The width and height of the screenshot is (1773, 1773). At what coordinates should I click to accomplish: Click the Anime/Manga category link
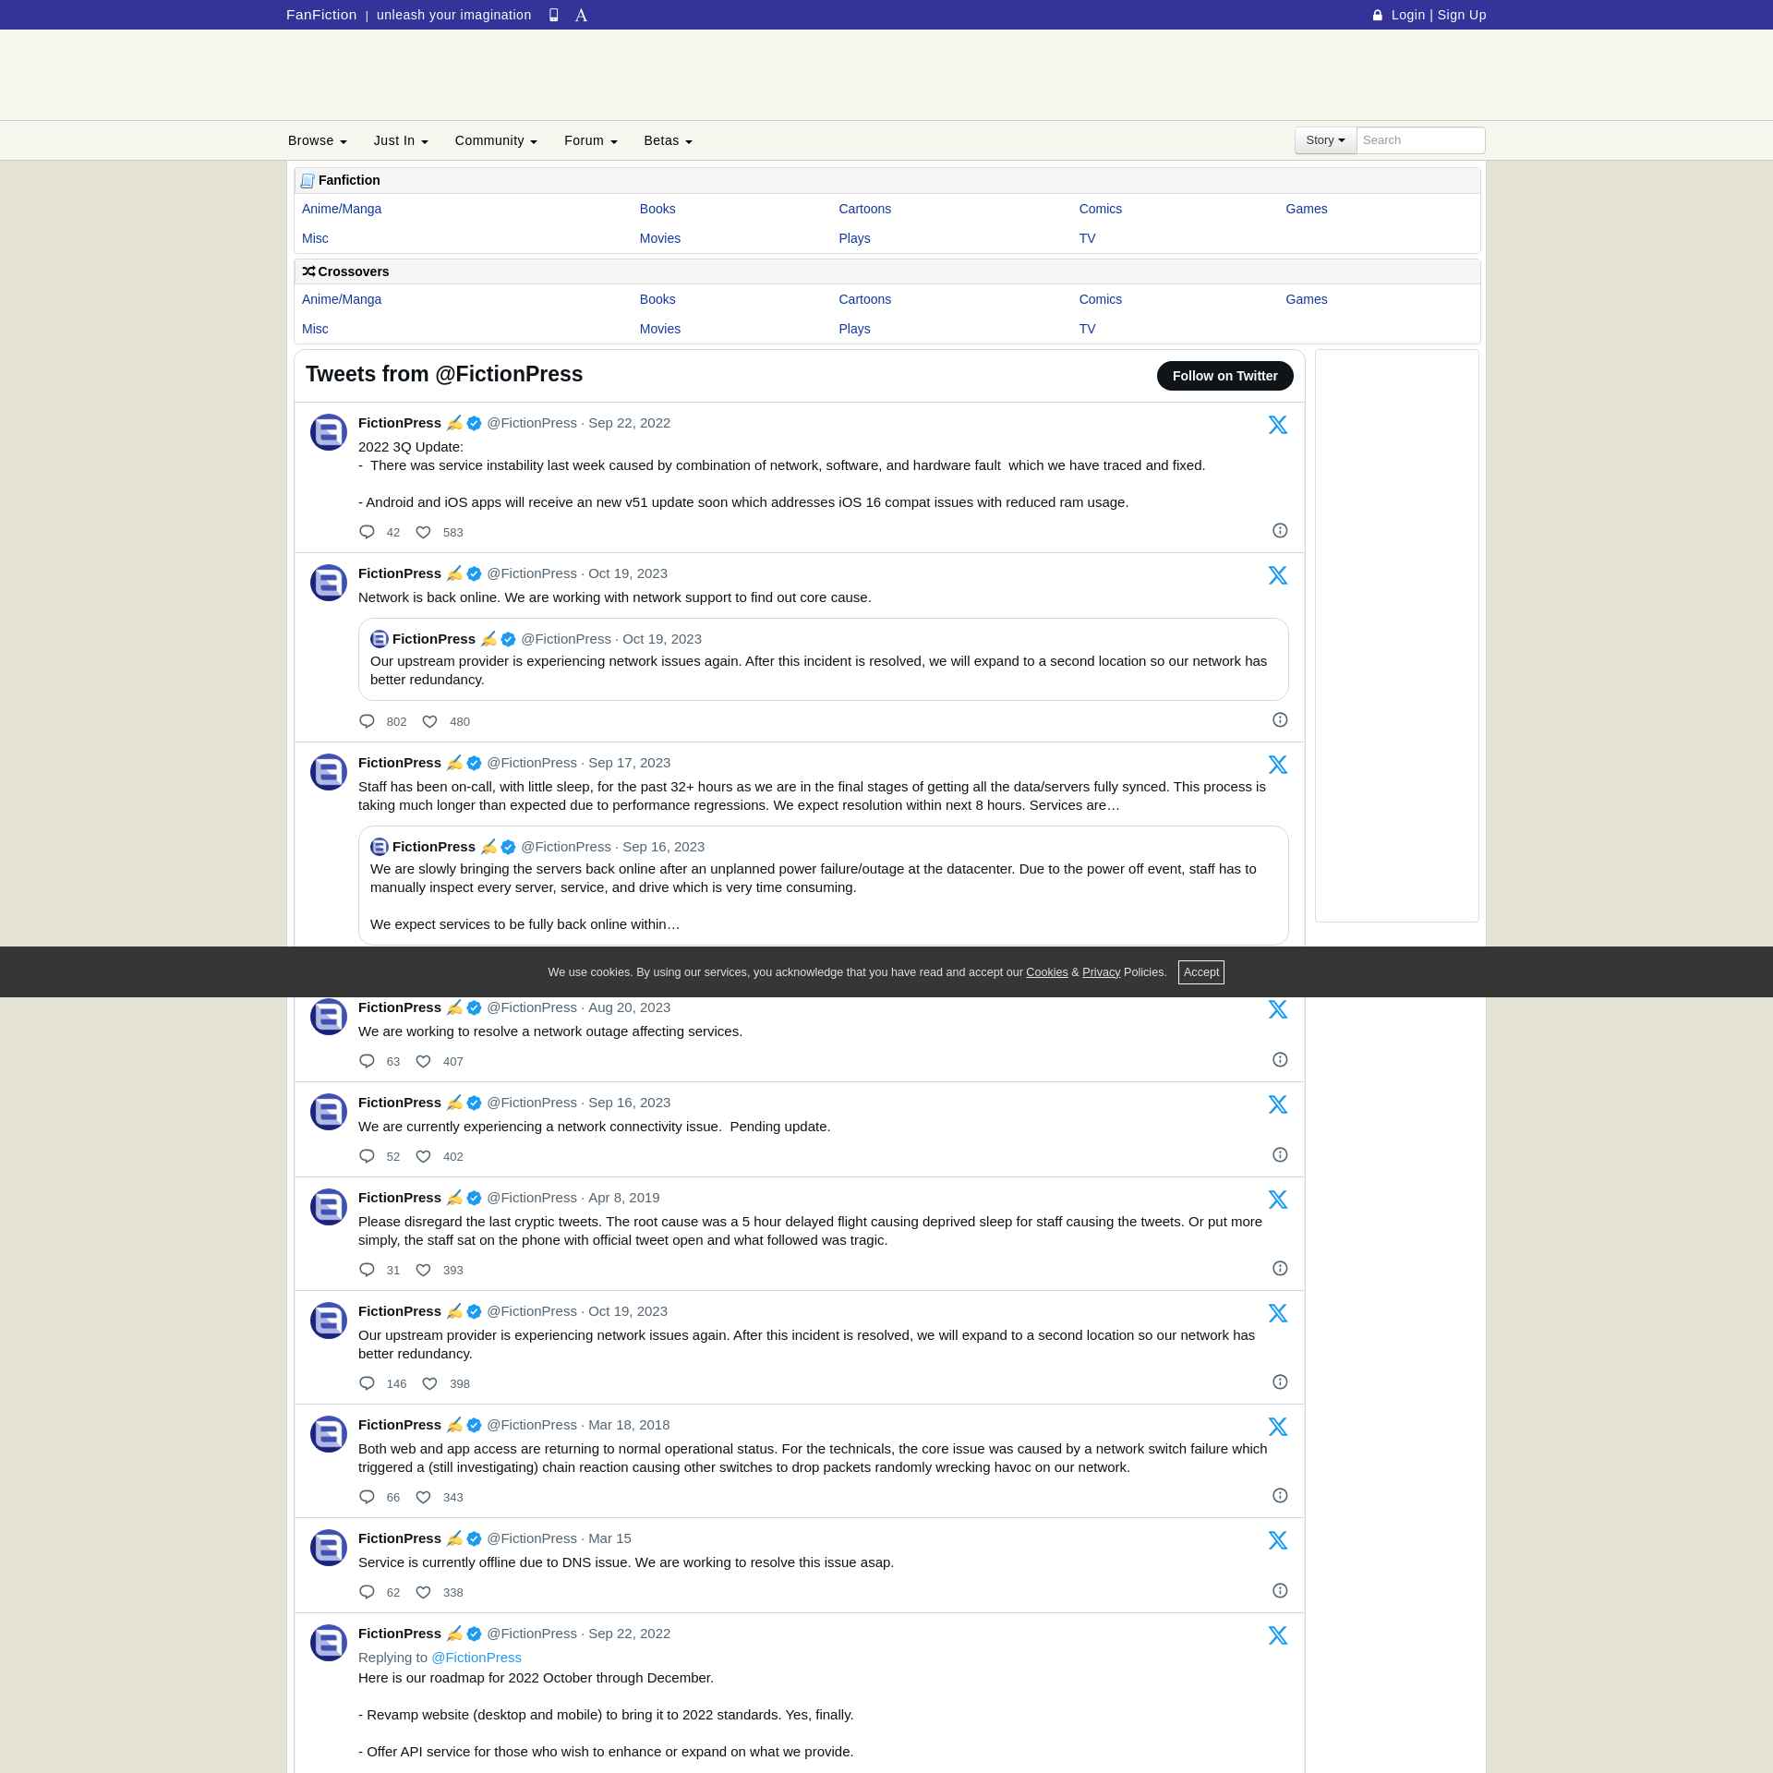coord(343,208)
